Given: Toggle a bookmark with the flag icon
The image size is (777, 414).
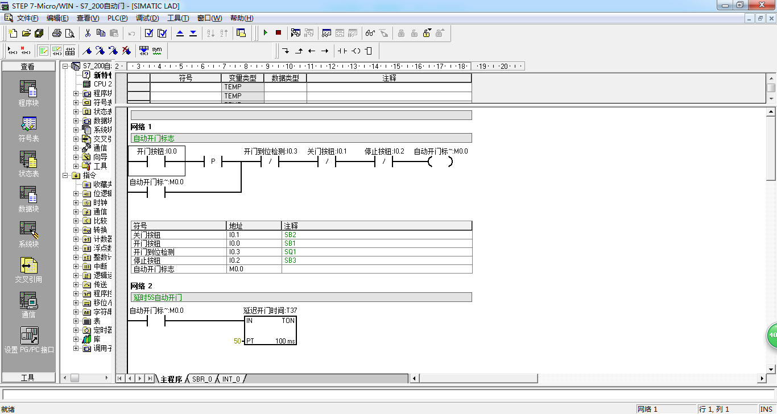Looking at the screenshot, I should [88, 51].
